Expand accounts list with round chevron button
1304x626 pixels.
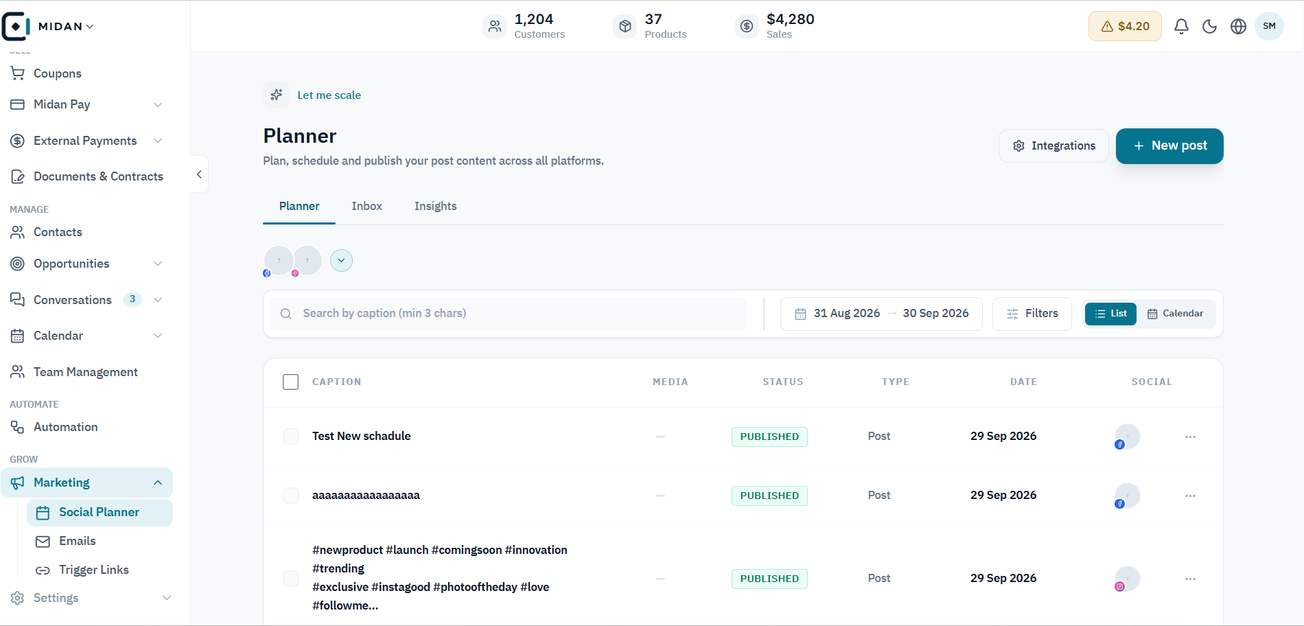(x=341, y=261)
